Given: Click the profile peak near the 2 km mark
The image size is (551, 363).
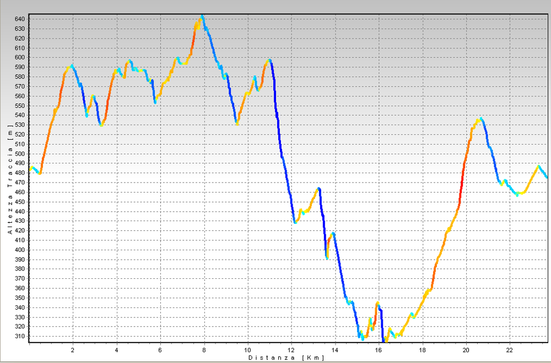Looking at the screenshot, I should [x=72, y=65].
